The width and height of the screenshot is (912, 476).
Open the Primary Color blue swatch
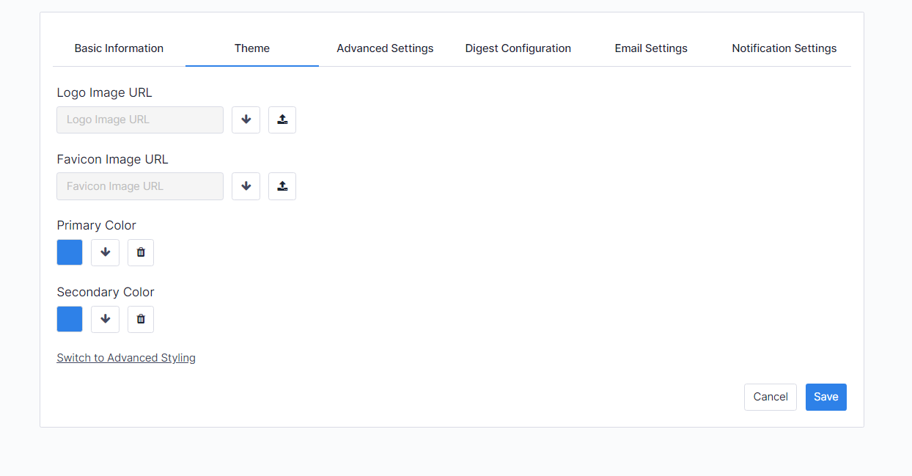pyautogui.click(x=70, y=252)
